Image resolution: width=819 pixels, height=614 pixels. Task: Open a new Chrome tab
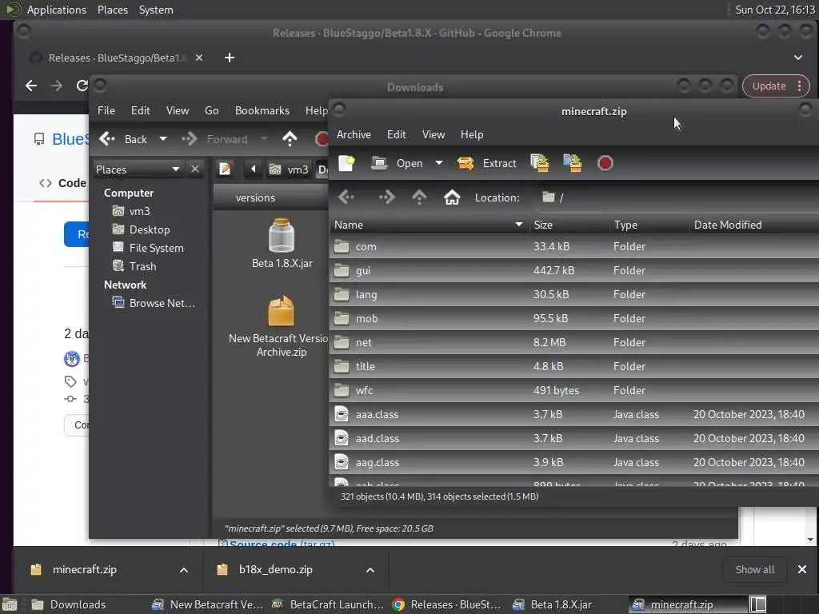(x=230, y=58)
